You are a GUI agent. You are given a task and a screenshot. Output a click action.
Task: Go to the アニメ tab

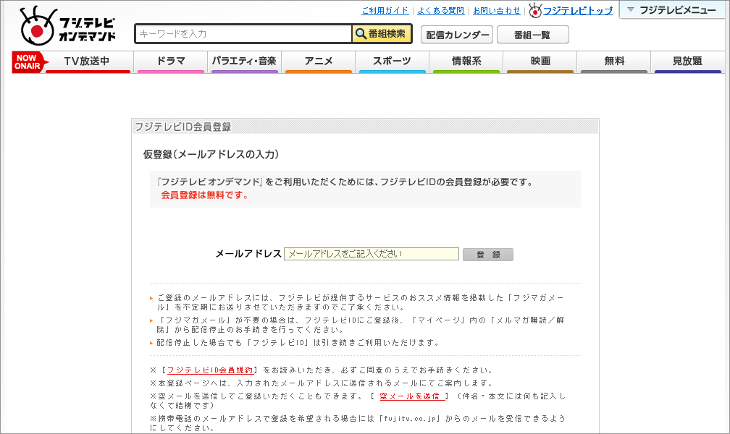click(319, 62)
